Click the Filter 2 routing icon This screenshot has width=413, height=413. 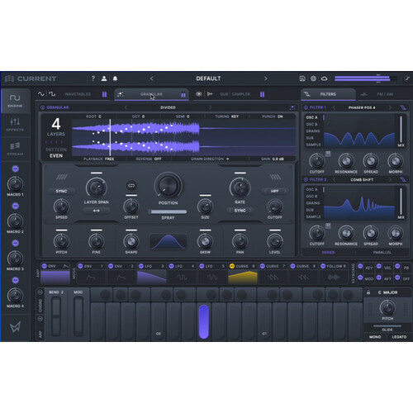(403, 180)
